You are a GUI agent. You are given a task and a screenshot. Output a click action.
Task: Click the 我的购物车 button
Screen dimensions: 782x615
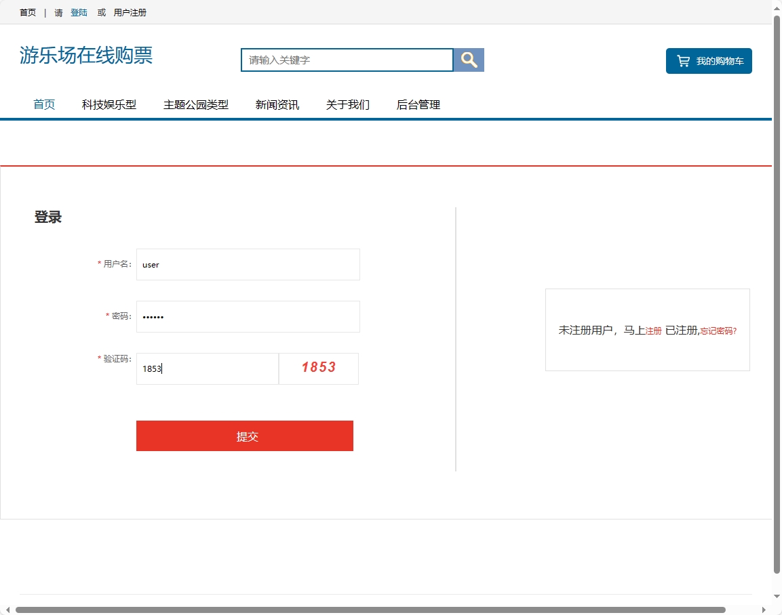[709, 60]
